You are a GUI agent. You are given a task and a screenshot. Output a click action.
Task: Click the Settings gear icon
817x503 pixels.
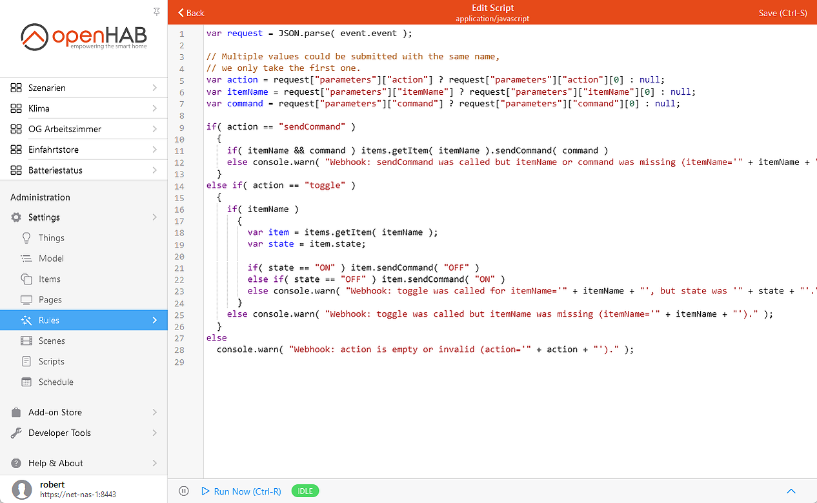tap(16, 217)
